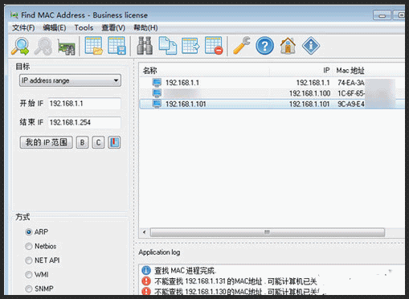Screen dimensions: 409x299
Task: Click the C class range button
Action: [x=98, y=142]
